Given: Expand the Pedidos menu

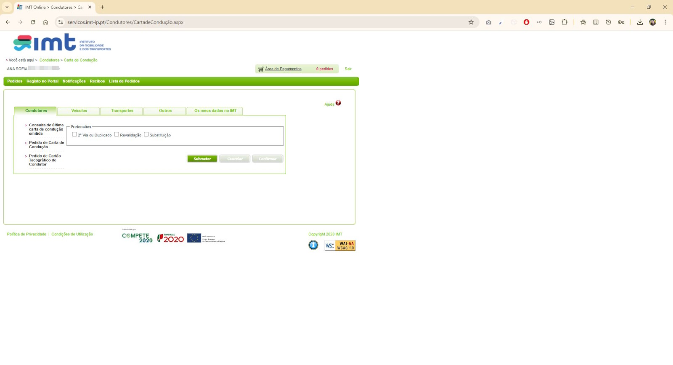Looking at the screenshot, I should coord(15,81).
